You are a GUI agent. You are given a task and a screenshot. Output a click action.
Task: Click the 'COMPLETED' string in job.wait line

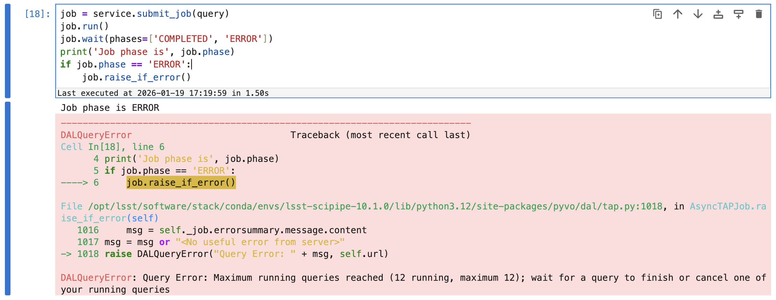[183, 39]
